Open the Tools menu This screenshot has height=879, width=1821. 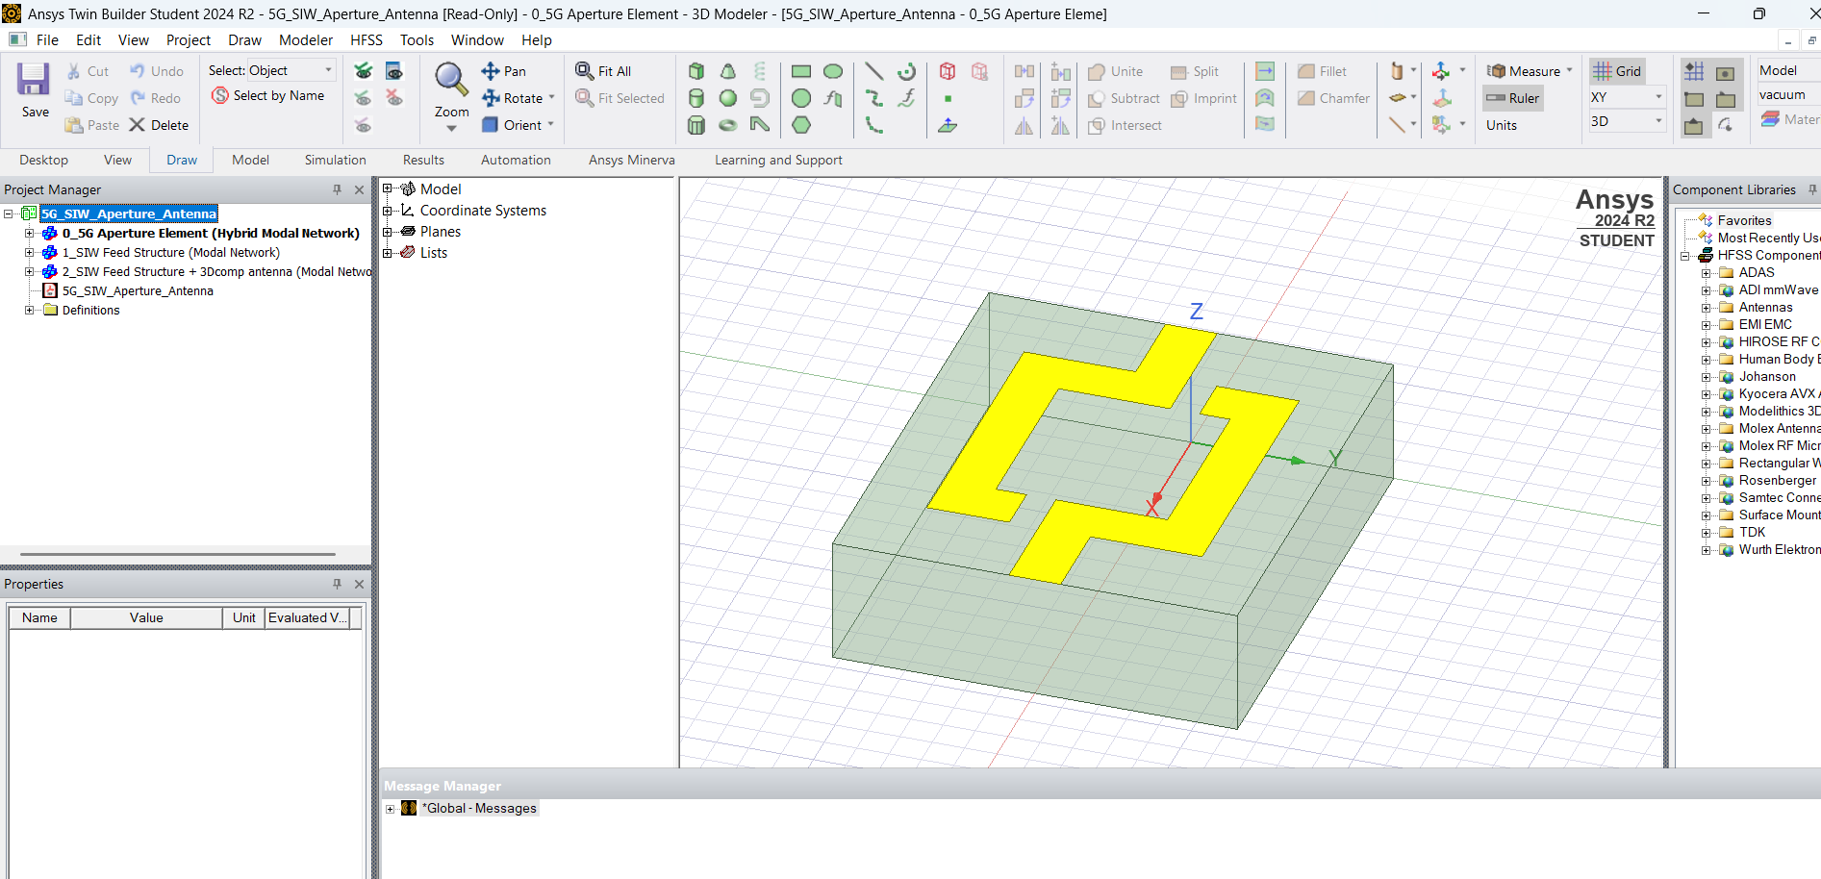pyautogui.click(x=417, y=40)
